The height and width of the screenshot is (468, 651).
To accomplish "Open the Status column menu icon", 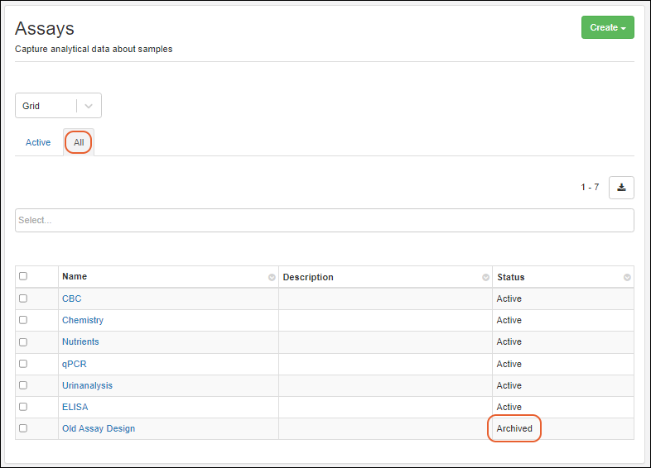I will (627, 278).
